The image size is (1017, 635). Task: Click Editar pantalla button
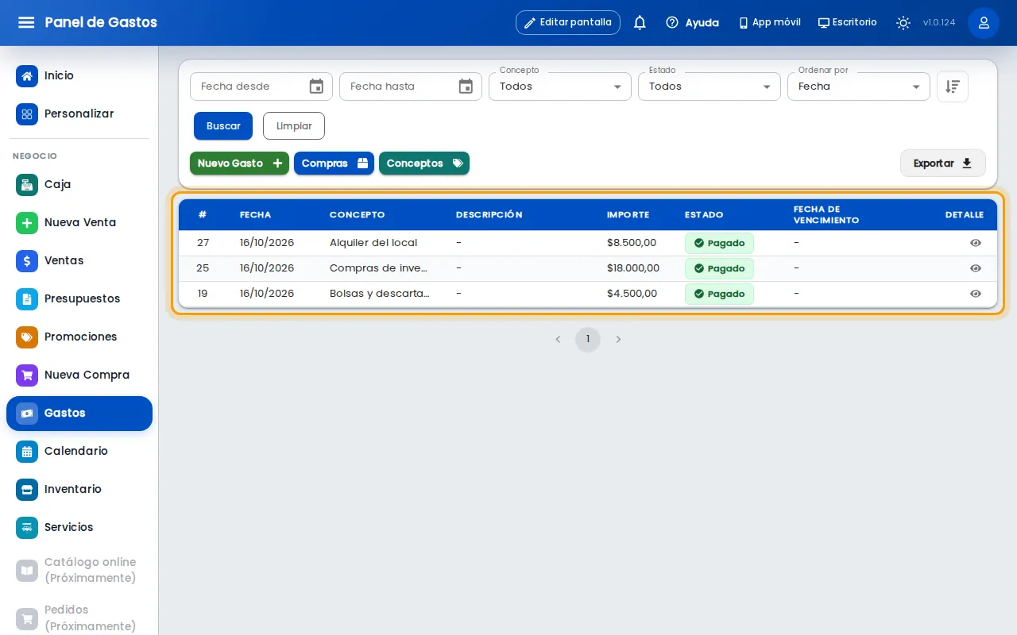(x=568, y=22)
